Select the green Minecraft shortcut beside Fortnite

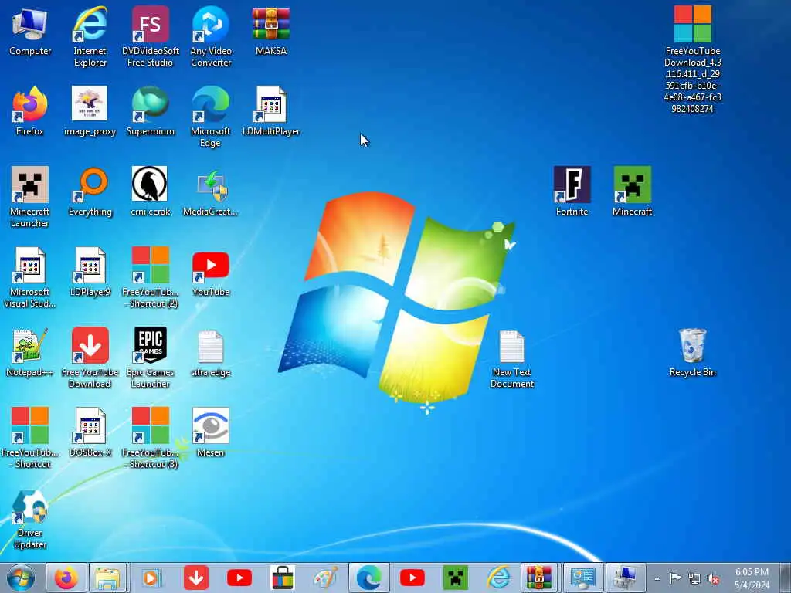(x=632, y=192)
